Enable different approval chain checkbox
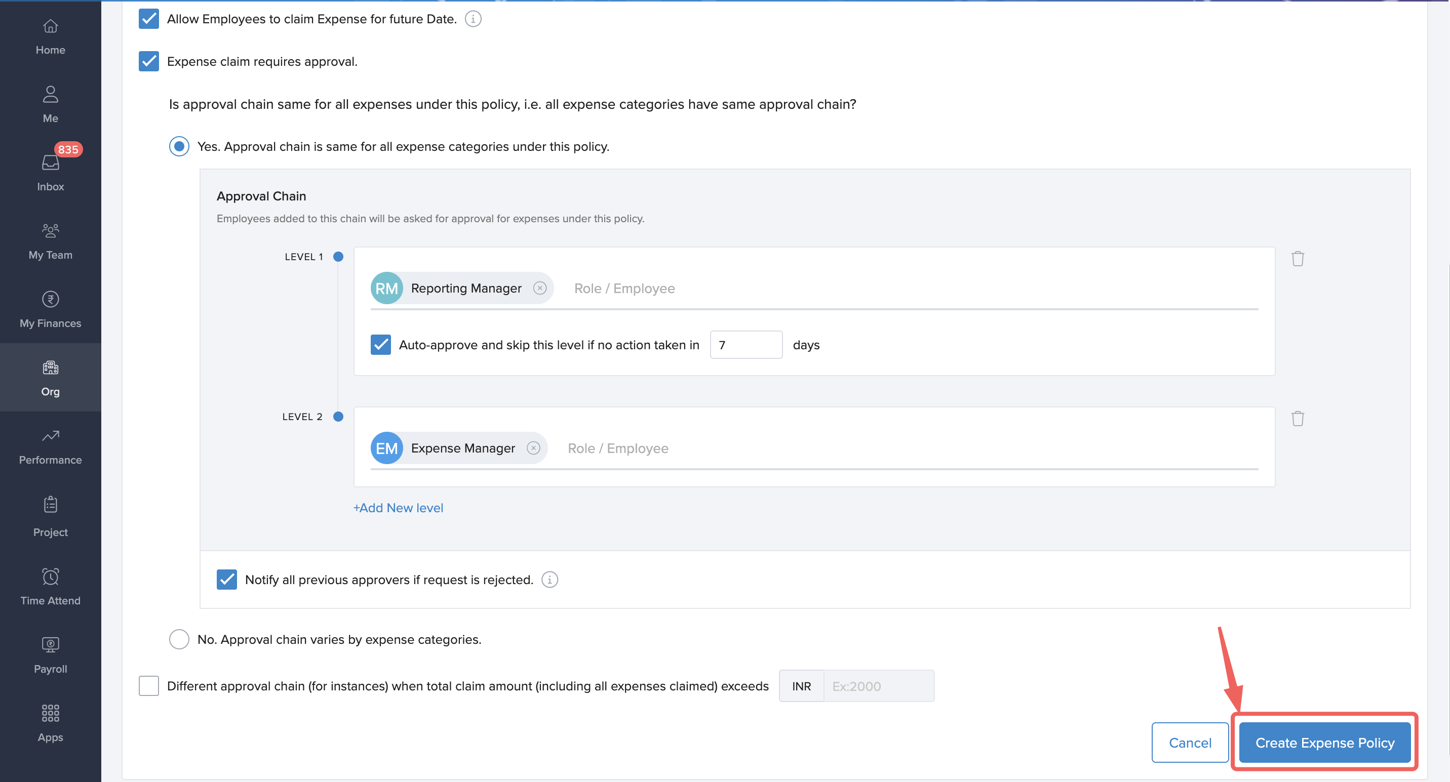Image resolution: width=1450 pixels, height=782 pixels. [x=148, y=686]
